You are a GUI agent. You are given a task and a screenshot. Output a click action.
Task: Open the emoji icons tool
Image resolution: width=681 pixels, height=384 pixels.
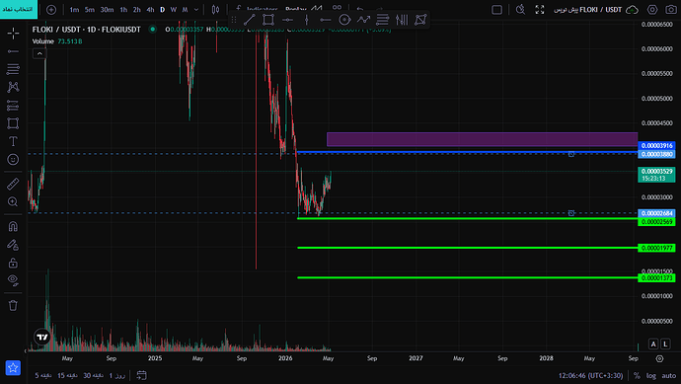[x=13, y=159]
